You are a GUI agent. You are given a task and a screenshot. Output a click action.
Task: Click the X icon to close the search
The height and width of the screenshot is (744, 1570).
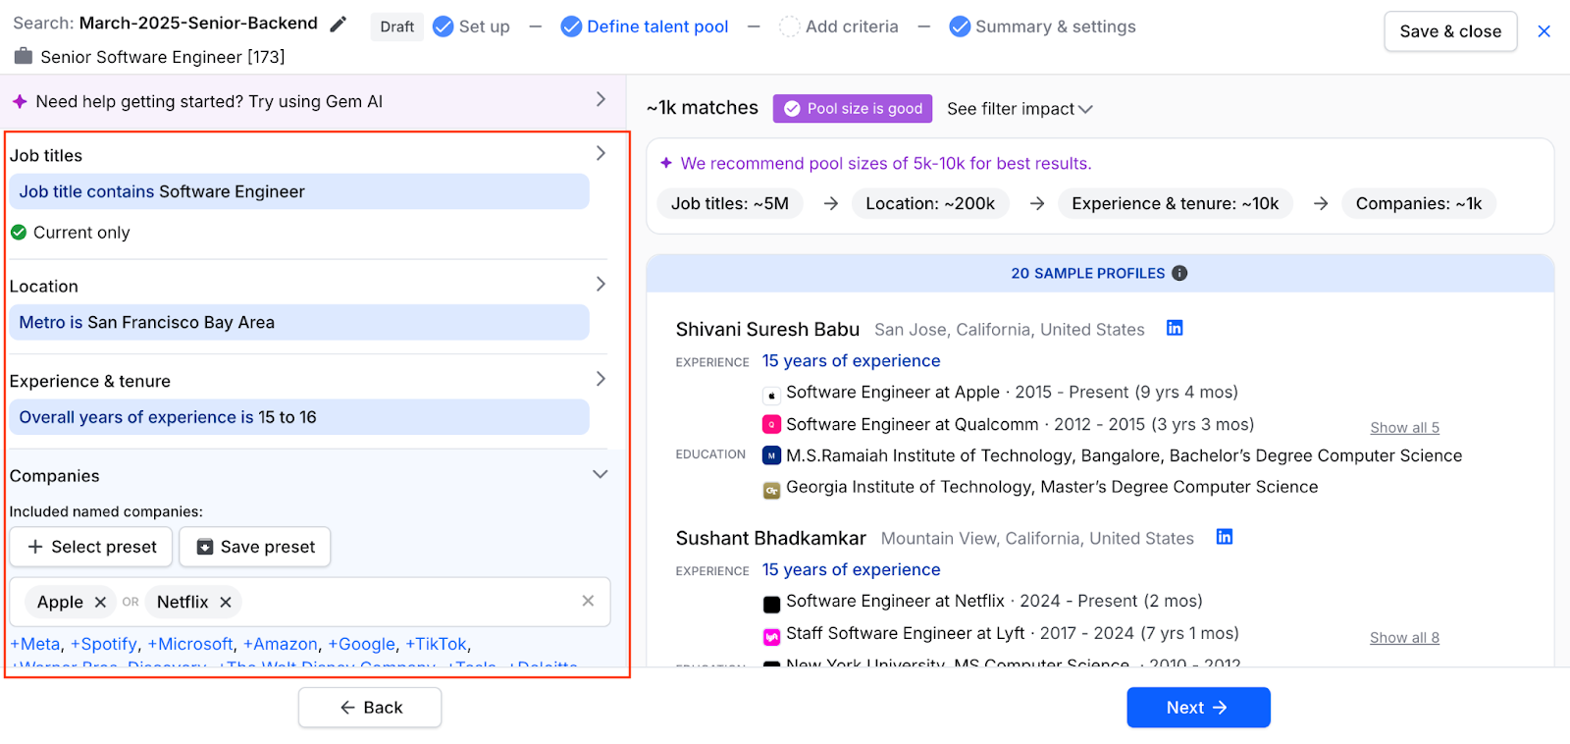pos(1544,31)
